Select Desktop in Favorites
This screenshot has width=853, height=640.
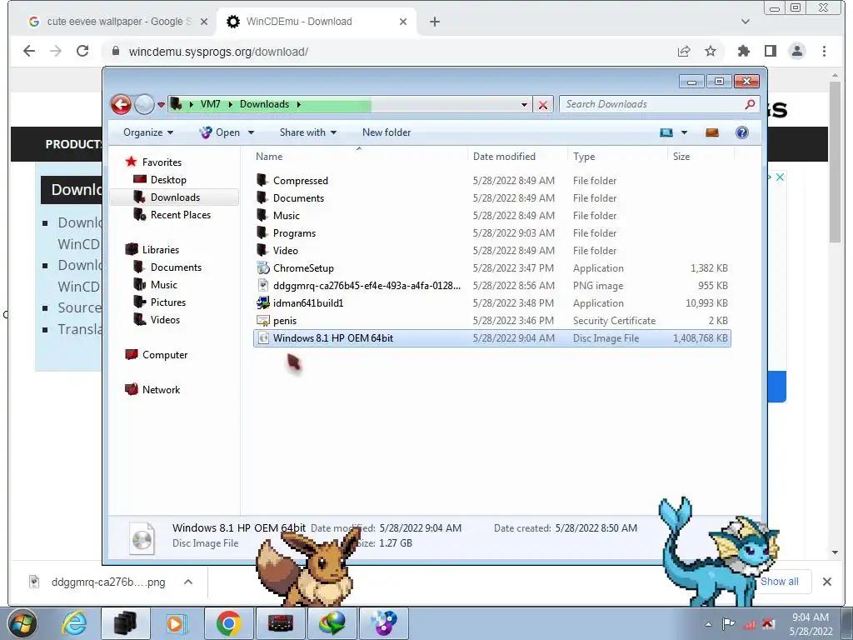168,180
